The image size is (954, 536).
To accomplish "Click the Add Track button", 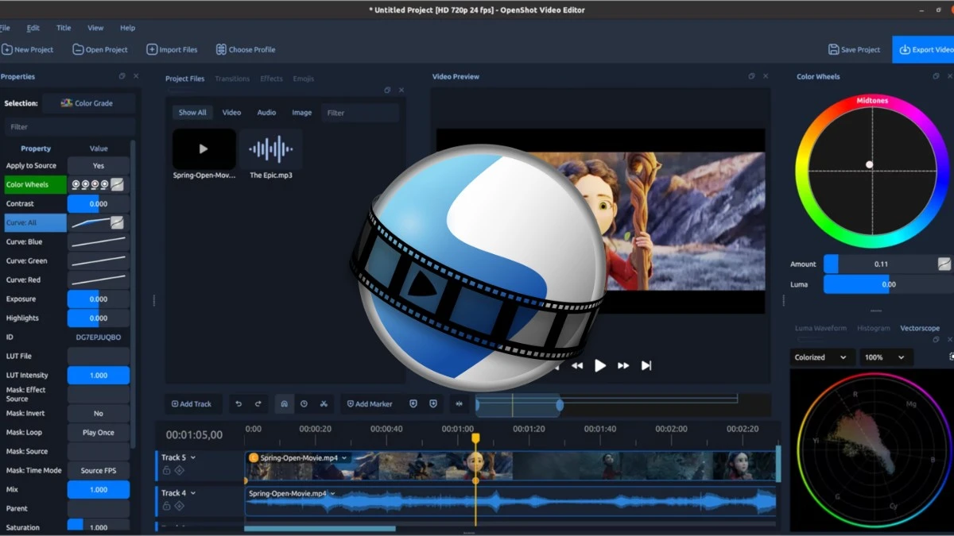I will click(192, 404).
